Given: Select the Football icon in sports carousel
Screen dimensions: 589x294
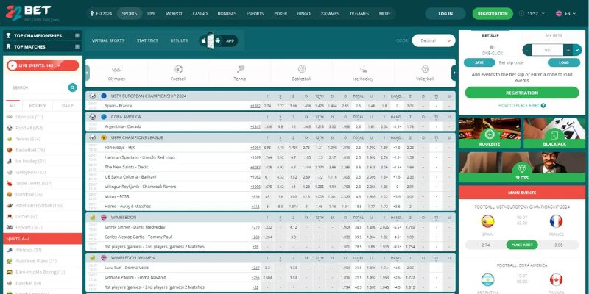Looking at the screenshot, I should [178, 69].
